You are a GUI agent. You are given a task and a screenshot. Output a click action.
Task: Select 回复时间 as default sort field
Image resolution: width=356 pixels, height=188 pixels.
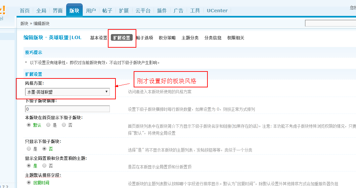point(29,182)
